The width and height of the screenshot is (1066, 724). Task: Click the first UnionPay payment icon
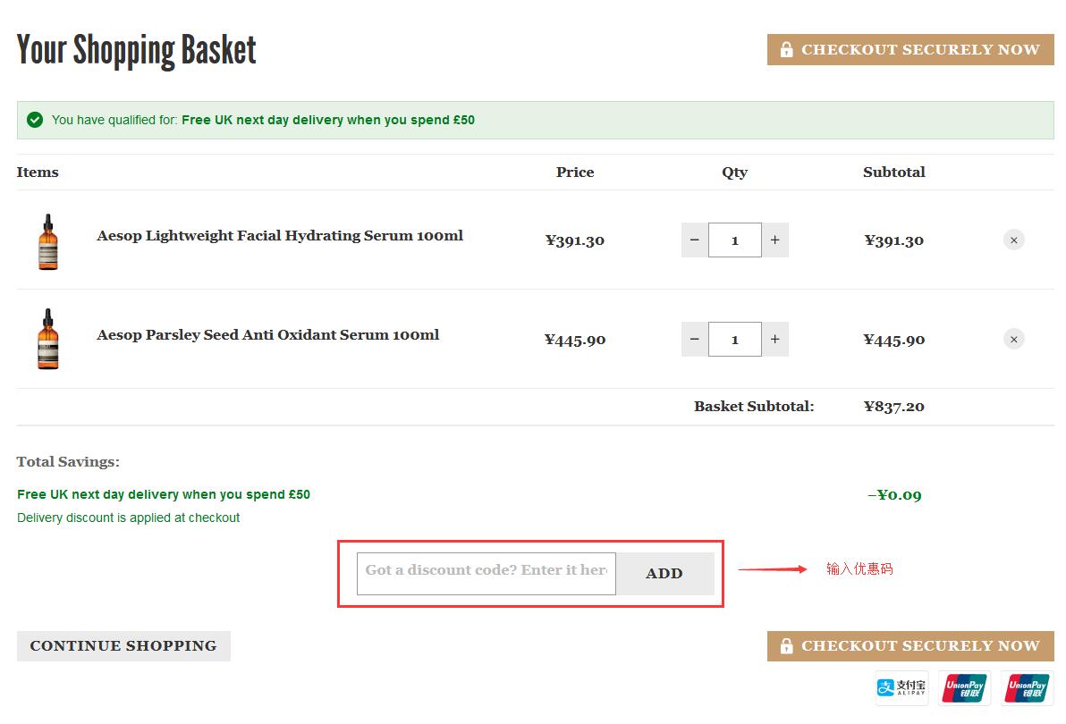tap(964, 687)
